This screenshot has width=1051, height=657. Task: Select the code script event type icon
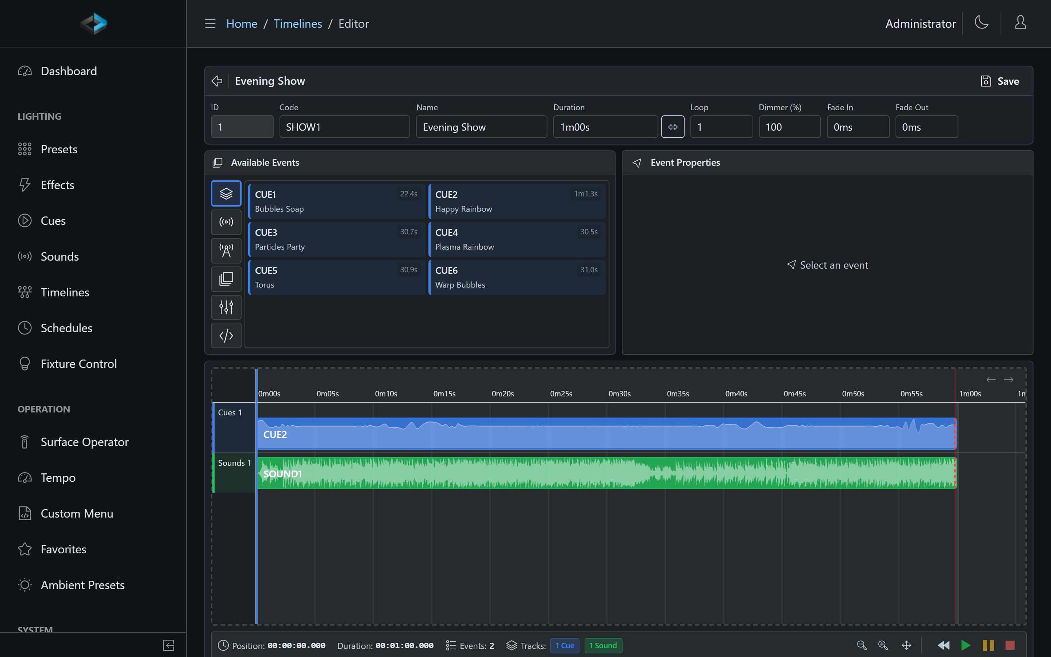pyautogui.click(x=226, y=335)
